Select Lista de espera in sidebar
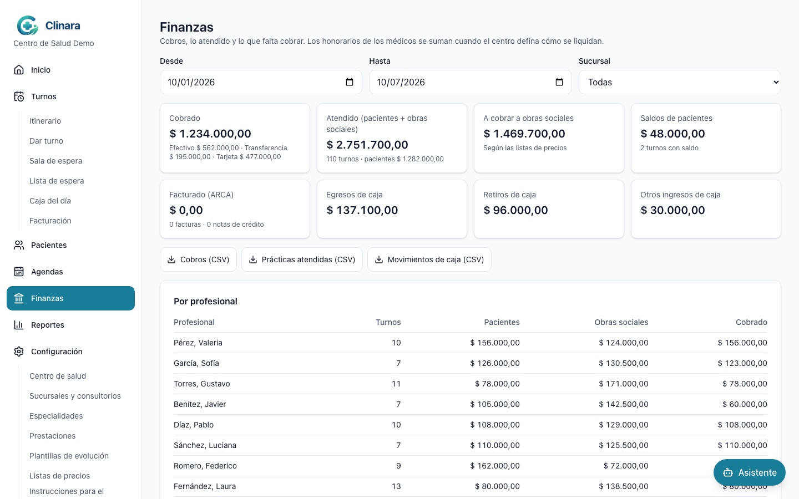 (x=57, y=181)
